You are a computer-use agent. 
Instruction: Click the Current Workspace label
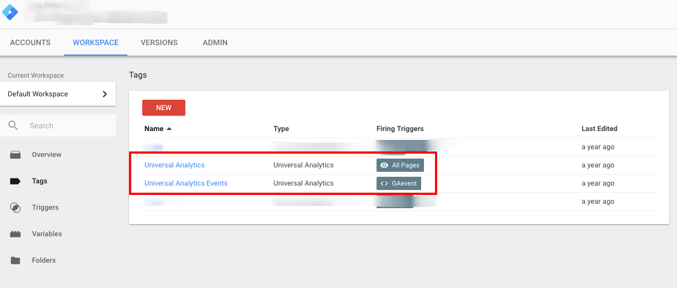[x=36, y=75]
